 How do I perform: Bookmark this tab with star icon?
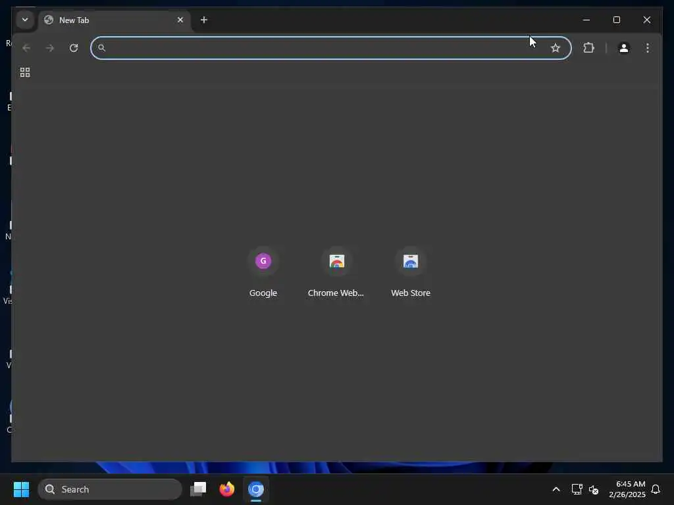click(556, 47)
